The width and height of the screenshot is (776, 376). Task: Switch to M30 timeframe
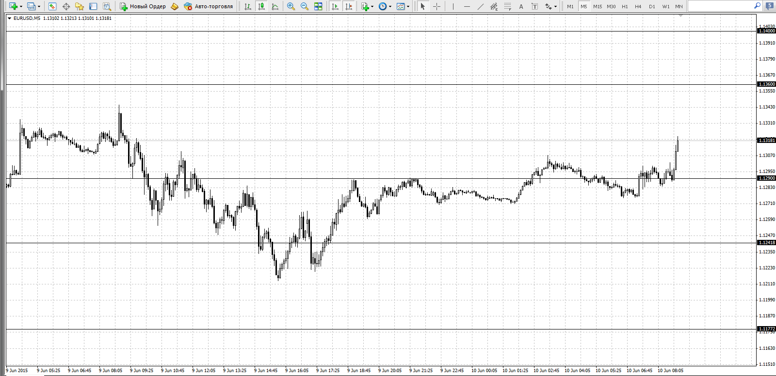click(611, 6)
